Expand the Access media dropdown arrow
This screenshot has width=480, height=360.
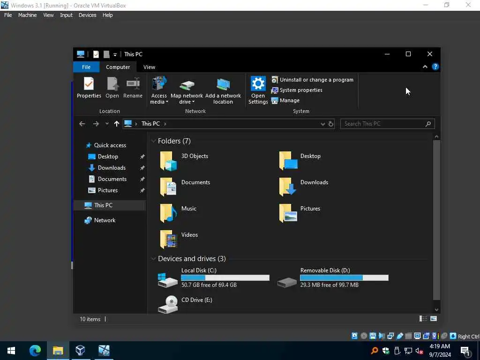pos(167,102)
